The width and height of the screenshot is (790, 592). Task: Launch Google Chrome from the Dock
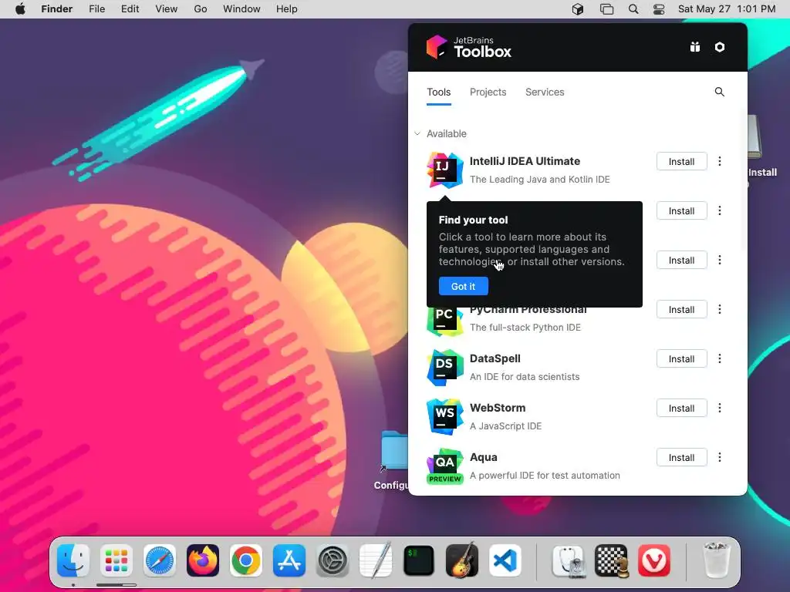(246, 560)
